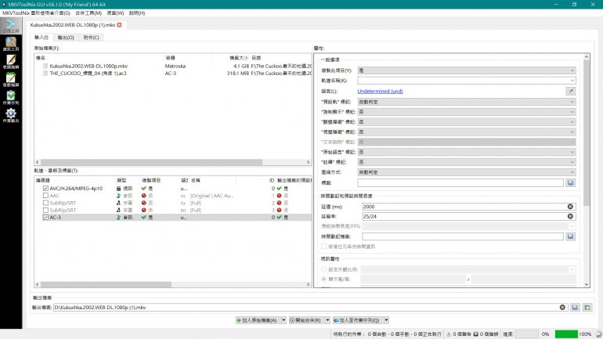Click the file icon beside THE_CUCKOO ac3 source
Viewport: 603px width, 339px height.
tap(45, 73)
